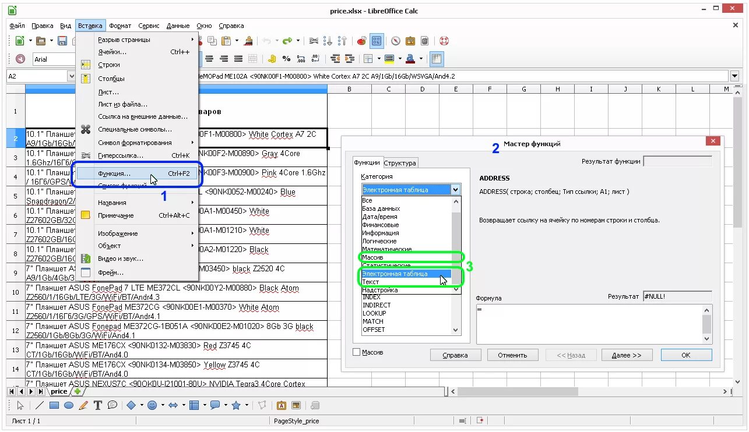This screenshot has height=432, width=749.
Task: Open the background color dropdown arrow
Action: click(x=399, y=59)
